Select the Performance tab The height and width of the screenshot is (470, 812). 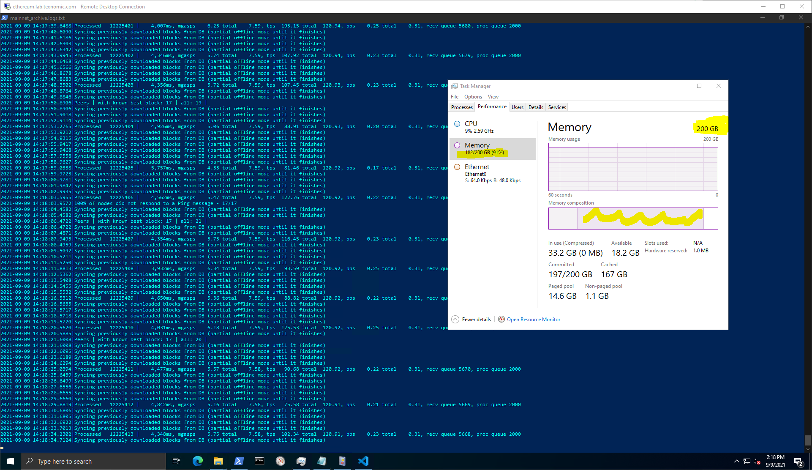click(492, 107)
